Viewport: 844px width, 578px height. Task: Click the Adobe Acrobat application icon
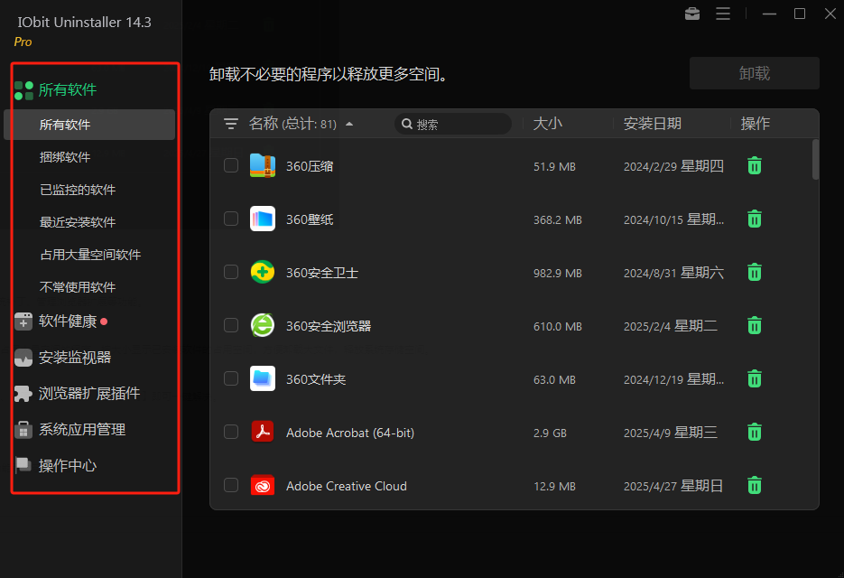pos(263,433)
